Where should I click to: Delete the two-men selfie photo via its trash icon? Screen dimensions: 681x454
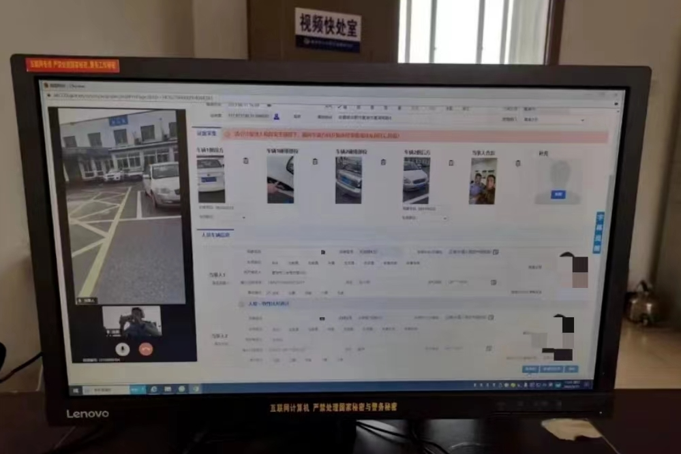tap(517, 163)
